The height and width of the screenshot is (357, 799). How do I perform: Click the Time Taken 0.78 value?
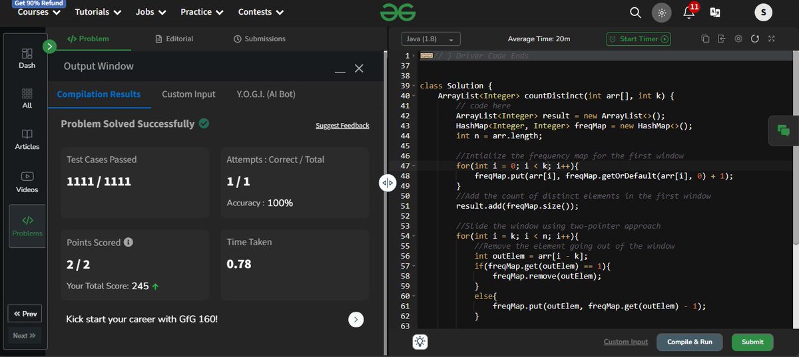click(x=239, y=264)
